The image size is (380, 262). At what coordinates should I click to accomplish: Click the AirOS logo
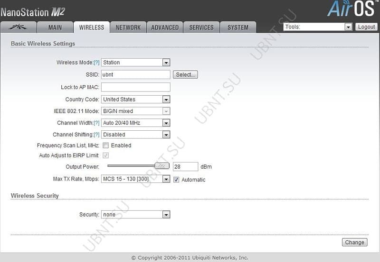pos(351,9)
